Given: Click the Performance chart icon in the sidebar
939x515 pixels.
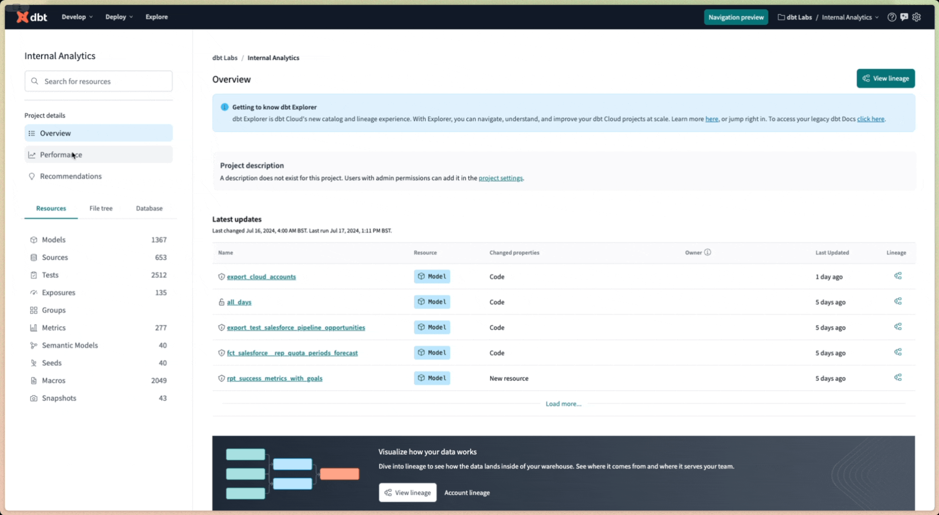Looking at the screenshot, I should click(32, 154).
